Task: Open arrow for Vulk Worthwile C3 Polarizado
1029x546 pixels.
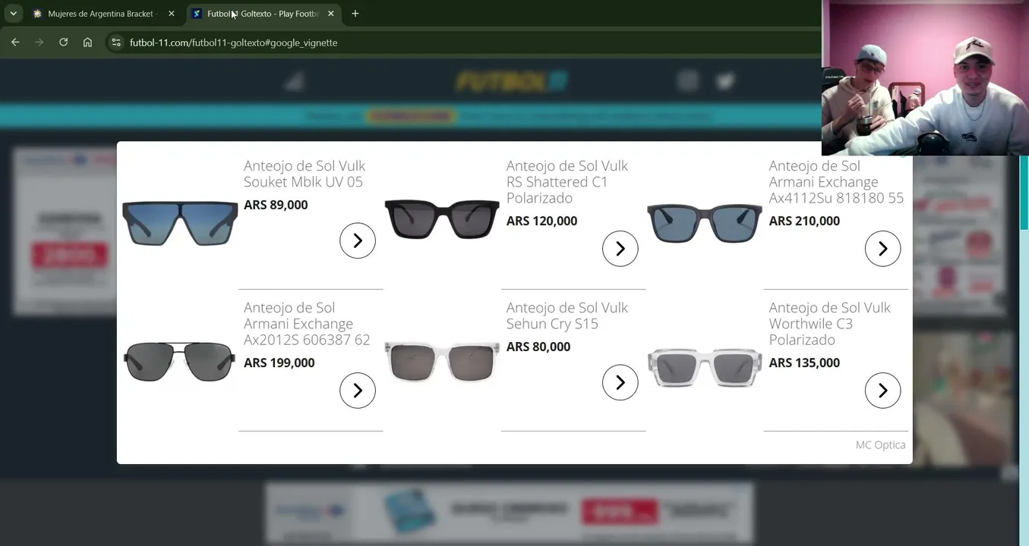Action: (x=882, y=391)
